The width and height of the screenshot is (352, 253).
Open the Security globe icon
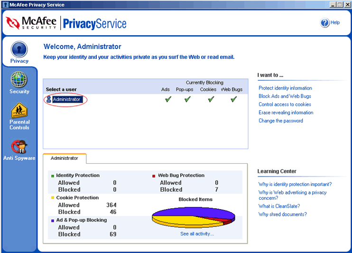pyautogui.click(x=19, y=79)
